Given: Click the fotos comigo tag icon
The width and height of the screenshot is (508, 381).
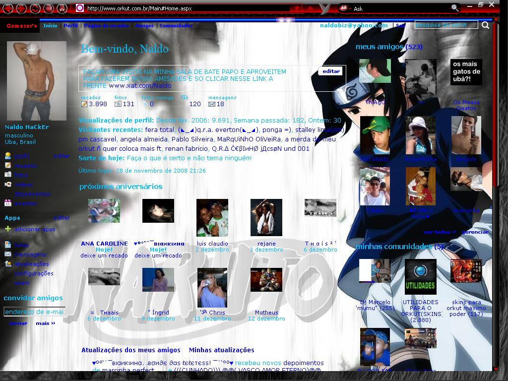Looking at the screenshot, I should click(x=145, y=104).
